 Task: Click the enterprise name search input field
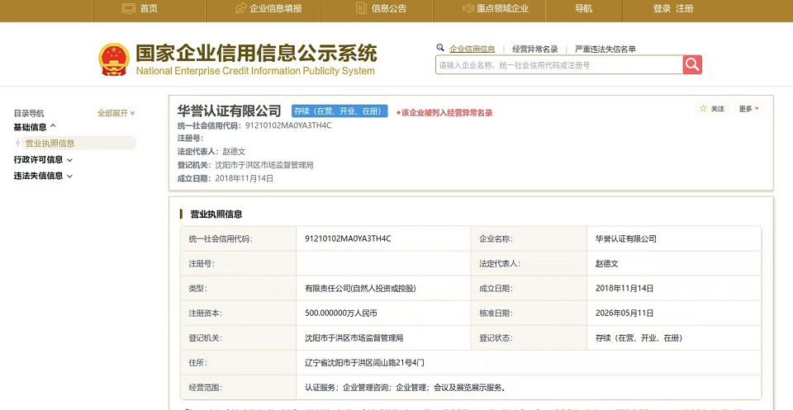(x=559, y=64)
